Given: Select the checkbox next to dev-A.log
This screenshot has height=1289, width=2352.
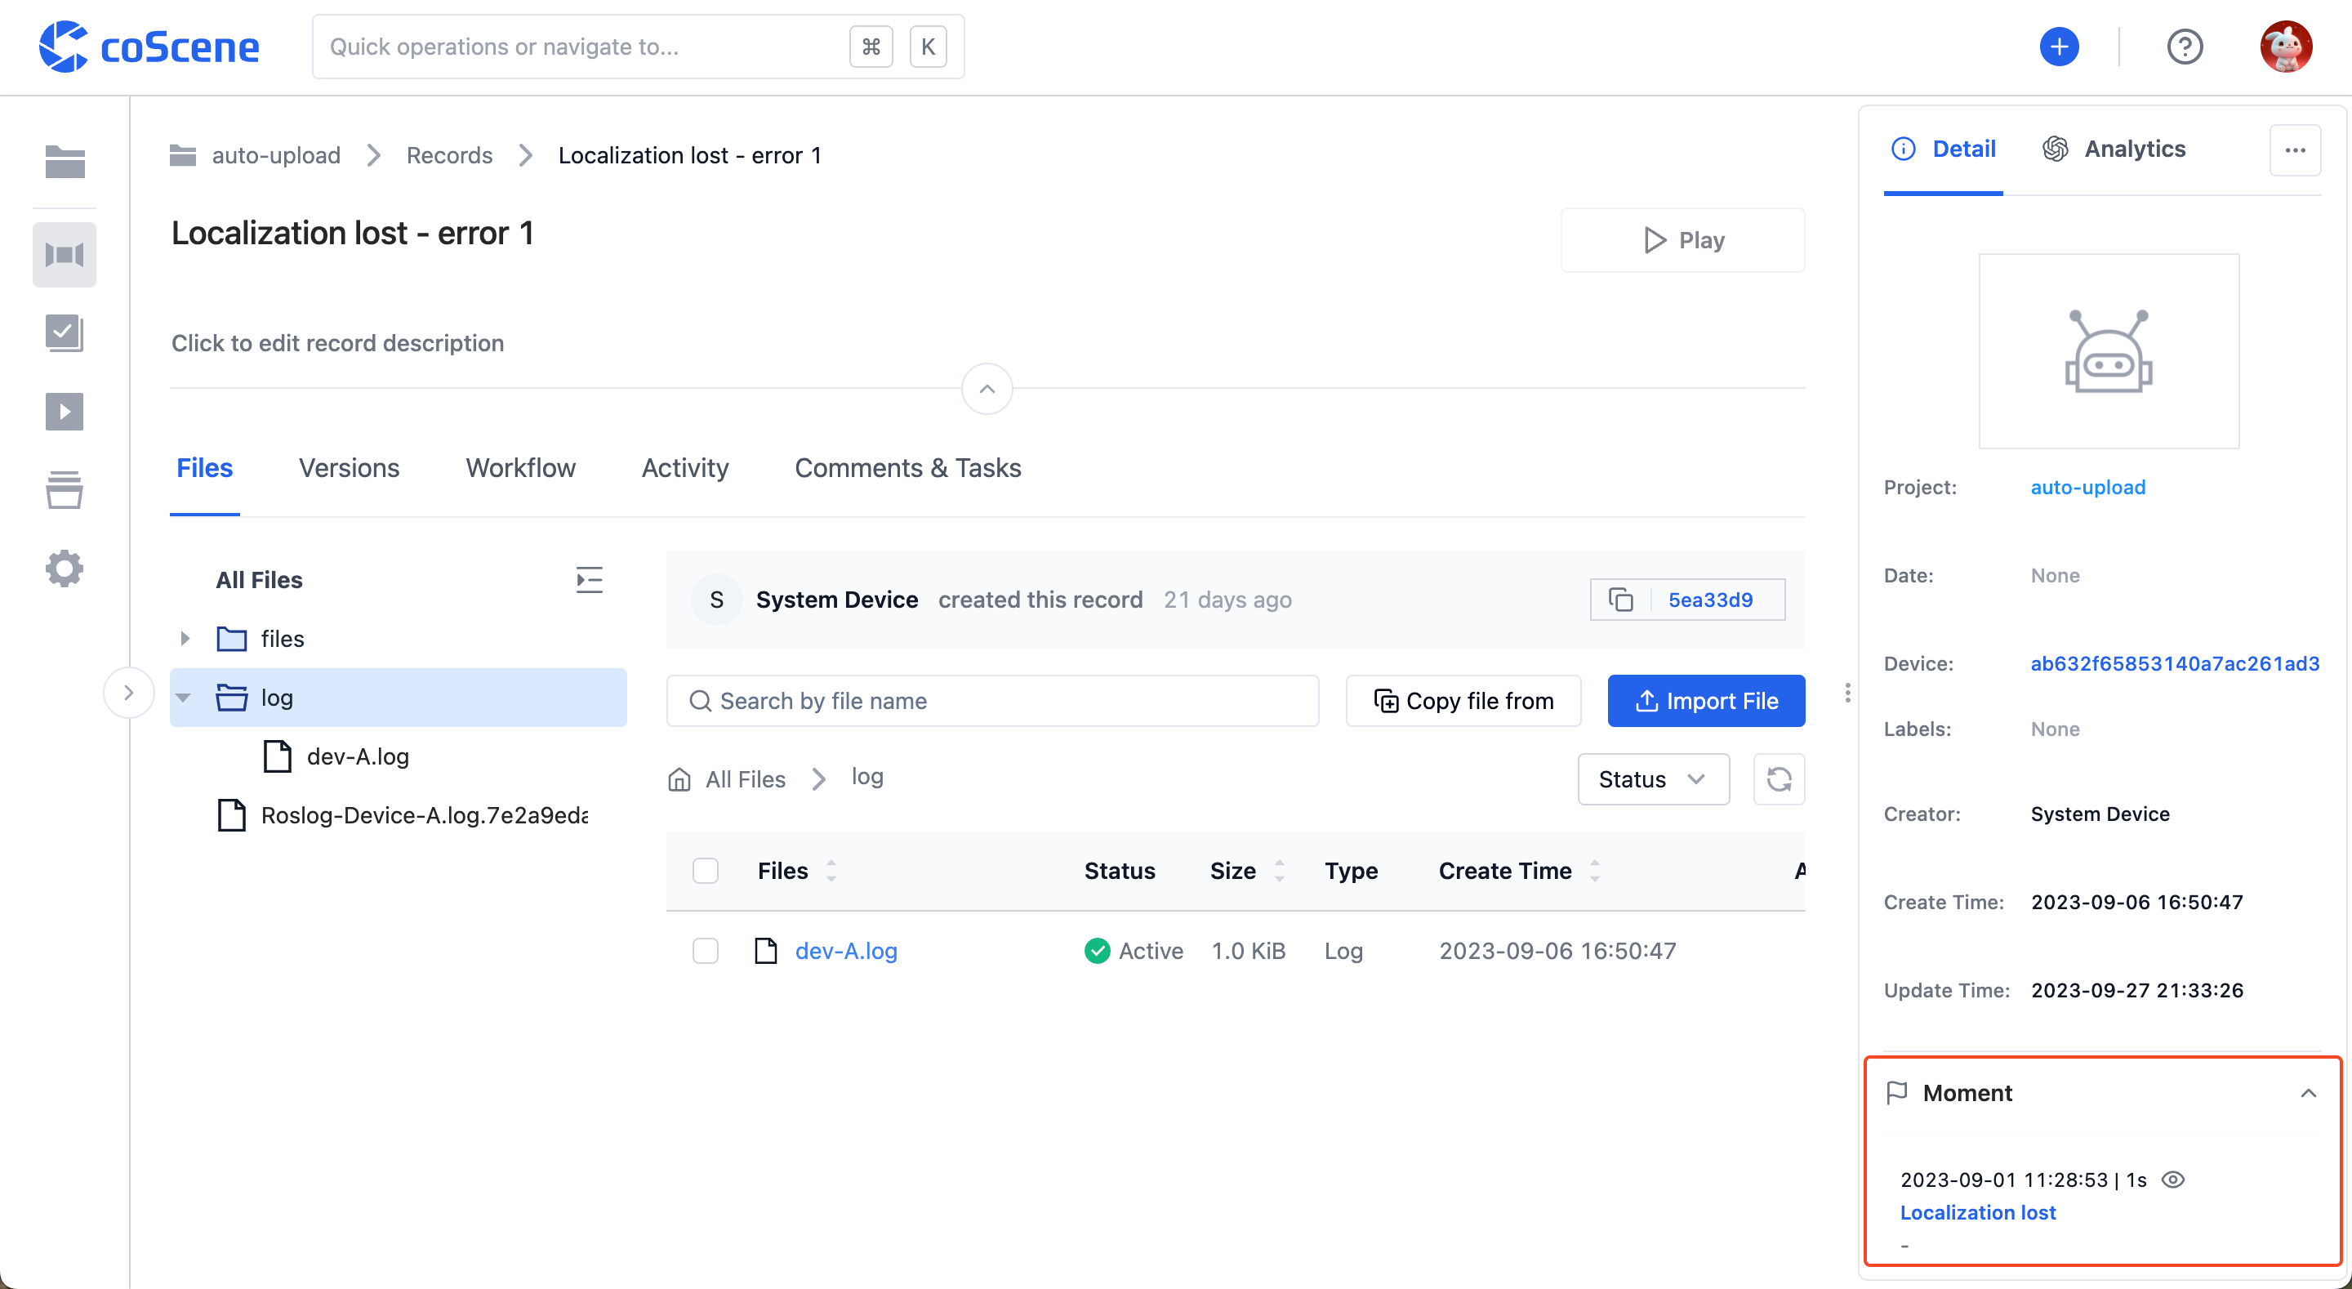Looking at the screenshot, I should (705, 949).
